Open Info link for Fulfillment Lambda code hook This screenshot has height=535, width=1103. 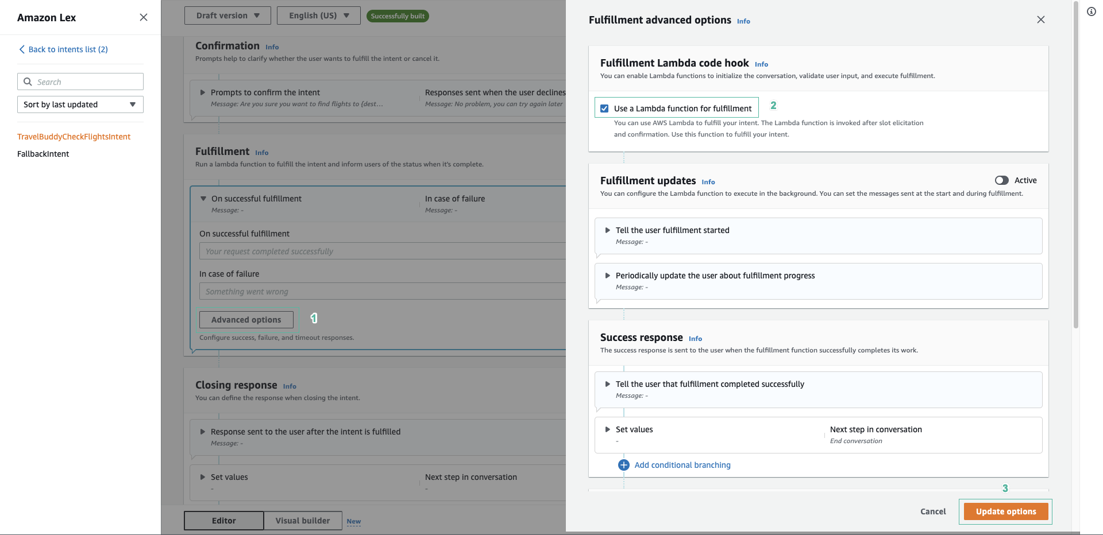(x=761, y=64)
